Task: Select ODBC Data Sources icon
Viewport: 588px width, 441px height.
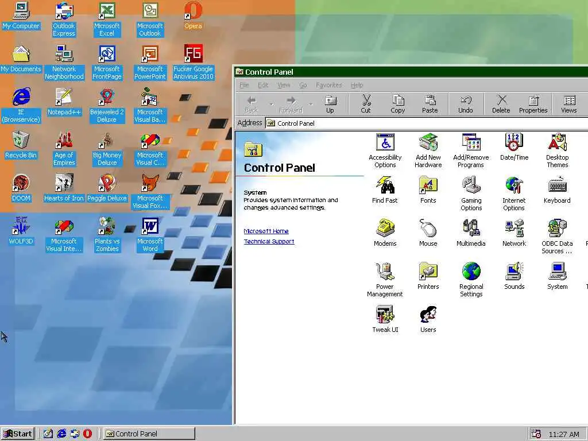Action: [557, 237]
